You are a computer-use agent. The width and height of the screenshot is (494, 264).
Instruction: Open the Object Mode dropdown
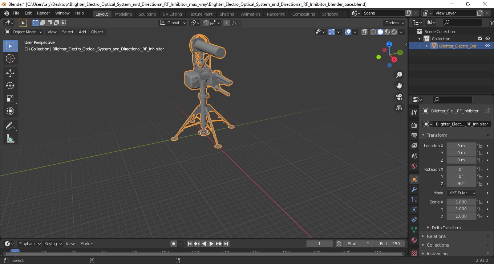coord(24,32)
